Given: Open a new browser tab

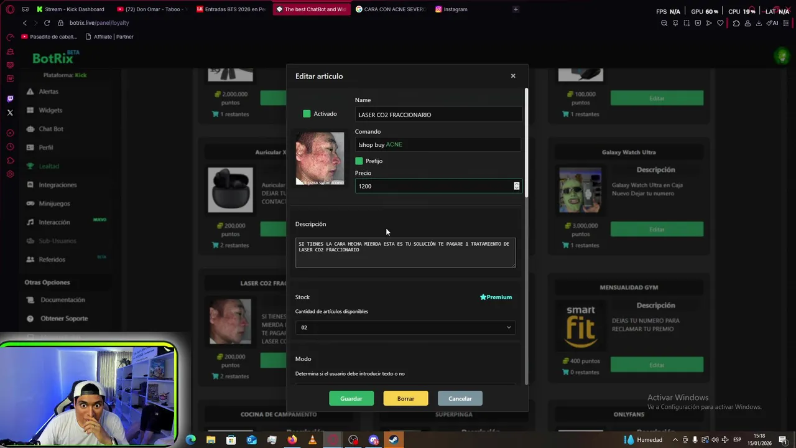Looking at the screenshot, I should coord(516,9).
